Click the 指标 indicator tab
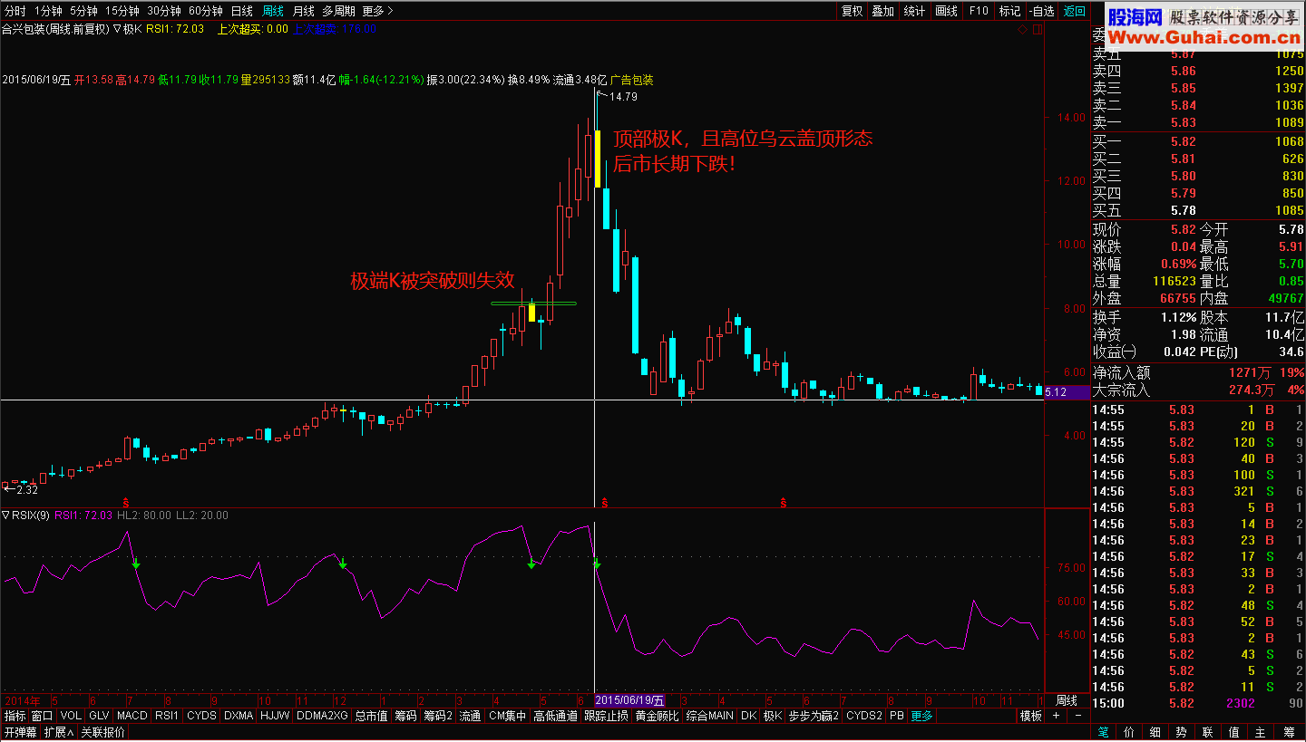Viewport: 1306px width, 742px height. (x=15, y=716)
